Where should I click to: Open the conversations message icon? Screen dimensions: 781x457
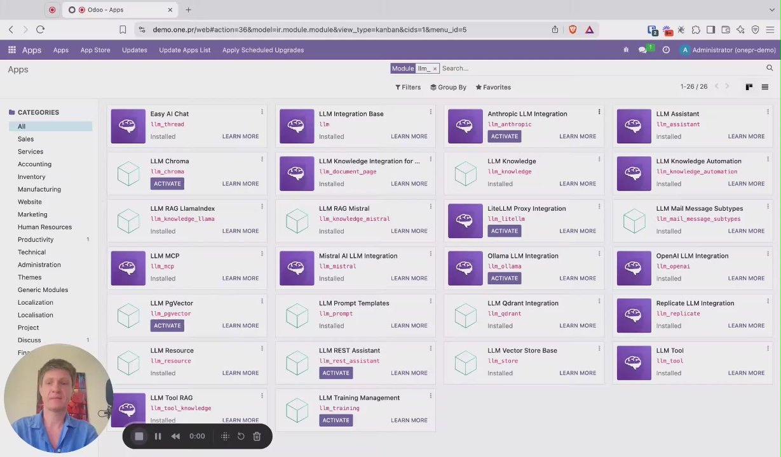click(x=643, y=50)
